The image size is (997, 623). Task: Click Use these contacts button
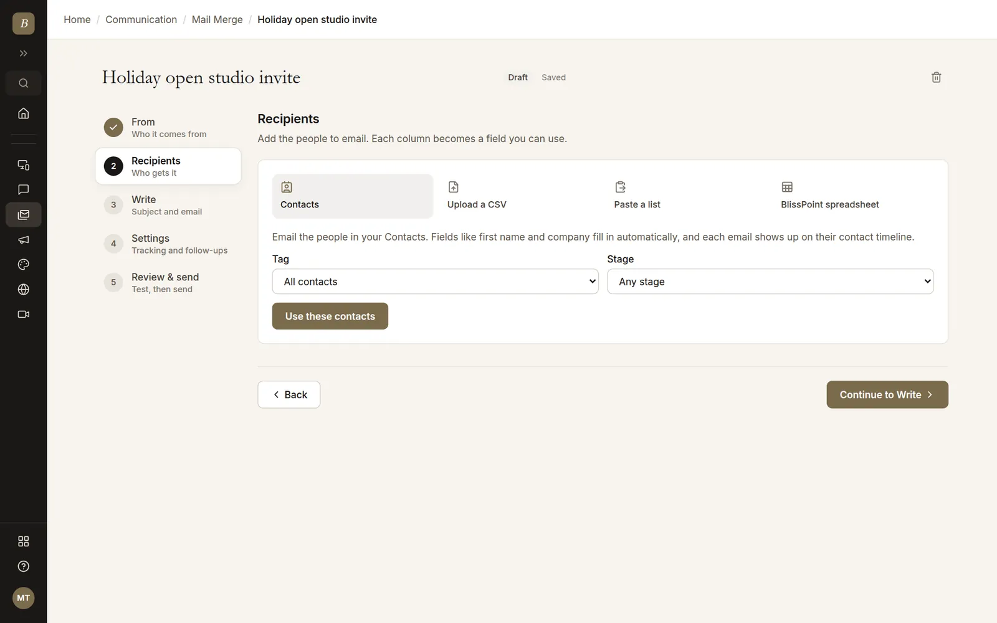point(330,316)
